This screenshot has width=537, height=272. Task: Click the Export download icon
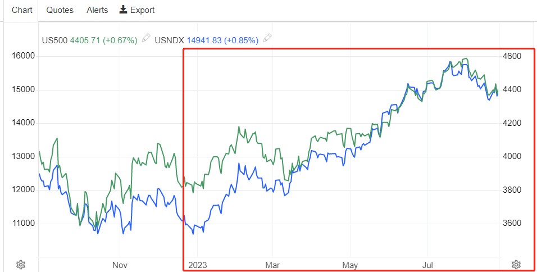(123, 10)
